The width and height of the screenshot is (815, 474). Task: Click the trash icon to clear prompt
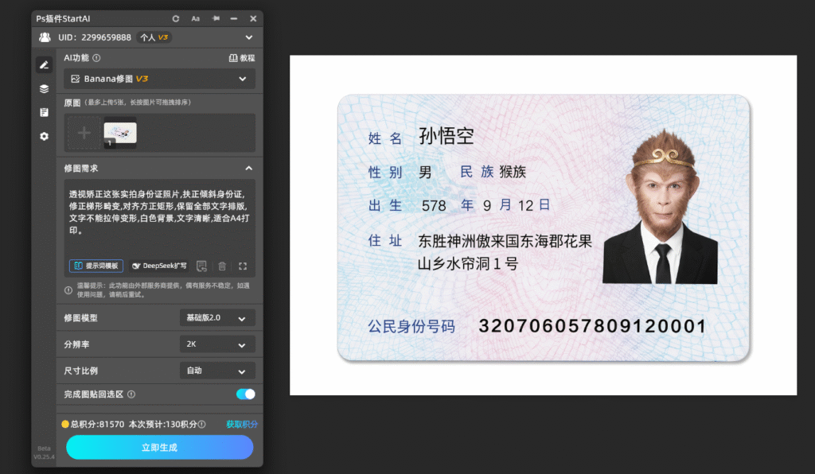coord(222,266)
